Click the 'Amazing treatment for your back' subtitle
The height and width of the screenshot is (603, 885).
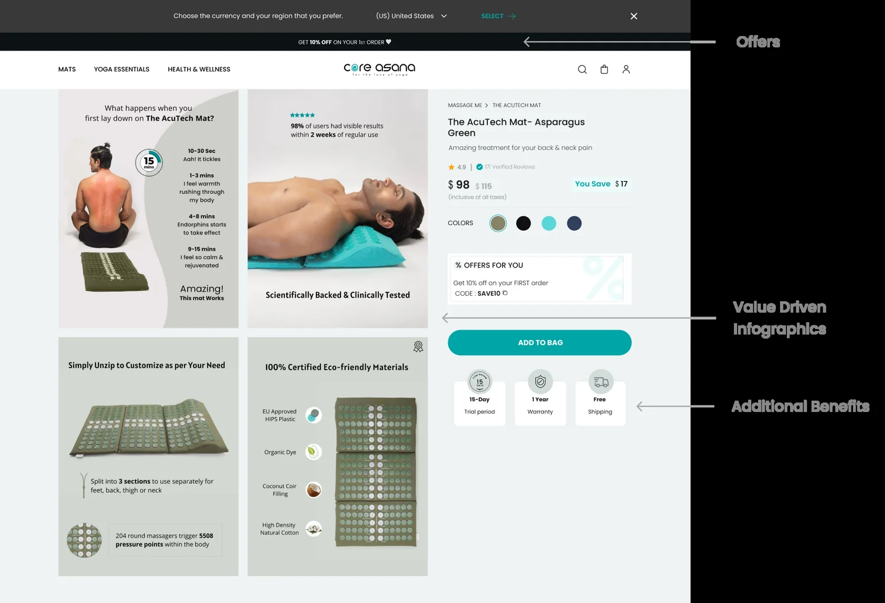coord(520,148)
